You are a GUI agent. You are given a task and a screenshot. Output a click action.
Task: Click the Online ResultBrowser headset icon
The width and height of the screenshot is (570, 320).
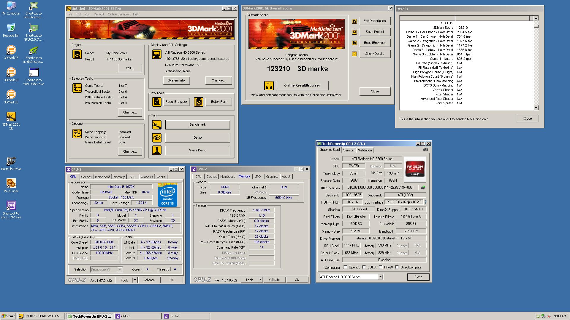(x=269, y=86)
